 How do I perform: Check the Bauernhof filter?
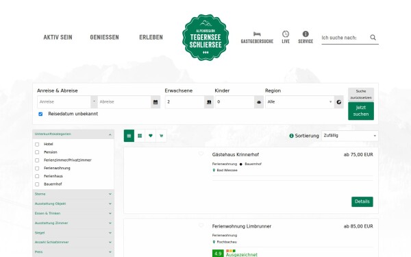[37, 184]
